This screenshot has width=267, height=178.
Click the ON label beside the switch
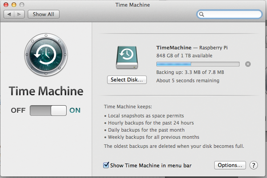75,111
